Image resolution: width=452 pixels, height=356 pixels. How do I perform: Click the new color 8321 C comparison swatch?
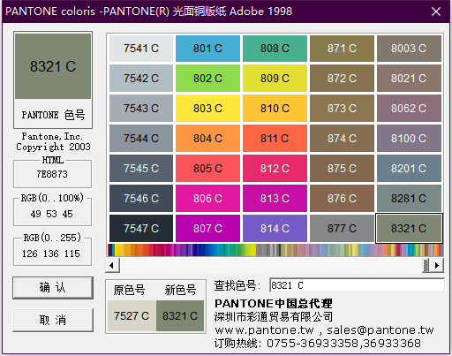180,316
